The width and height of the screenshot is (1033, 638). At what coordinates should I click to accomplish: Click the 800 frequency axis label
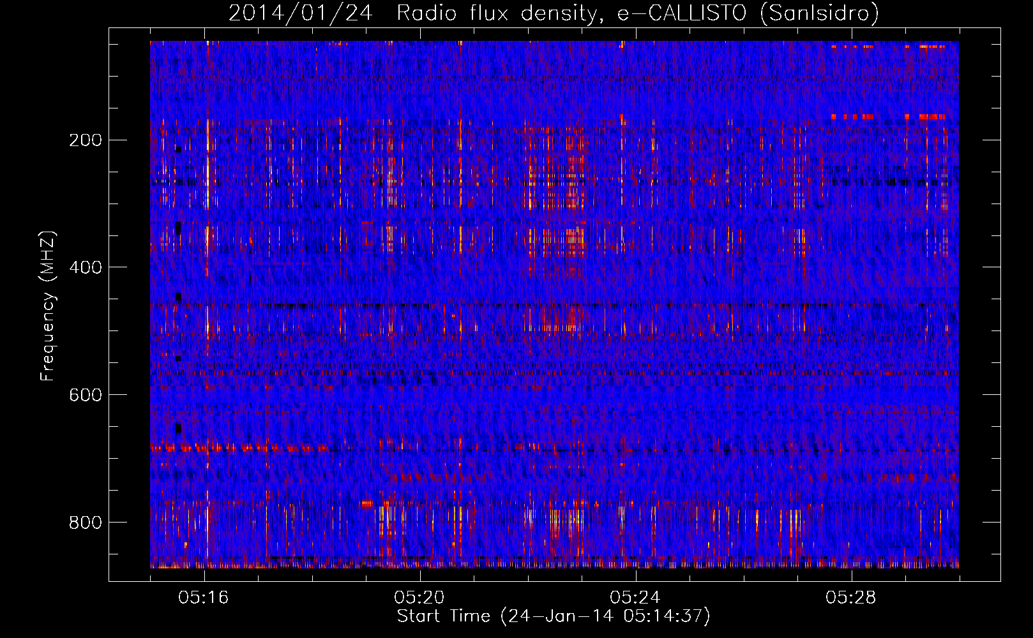[x=86, y=523]
